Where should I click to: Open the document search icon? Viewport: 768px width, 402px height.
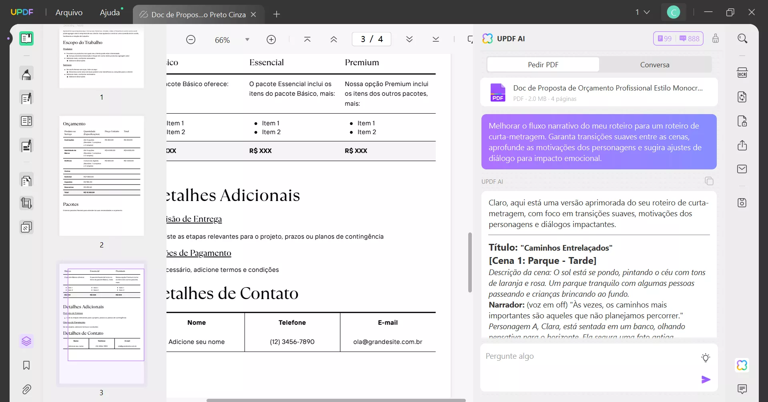742,38
